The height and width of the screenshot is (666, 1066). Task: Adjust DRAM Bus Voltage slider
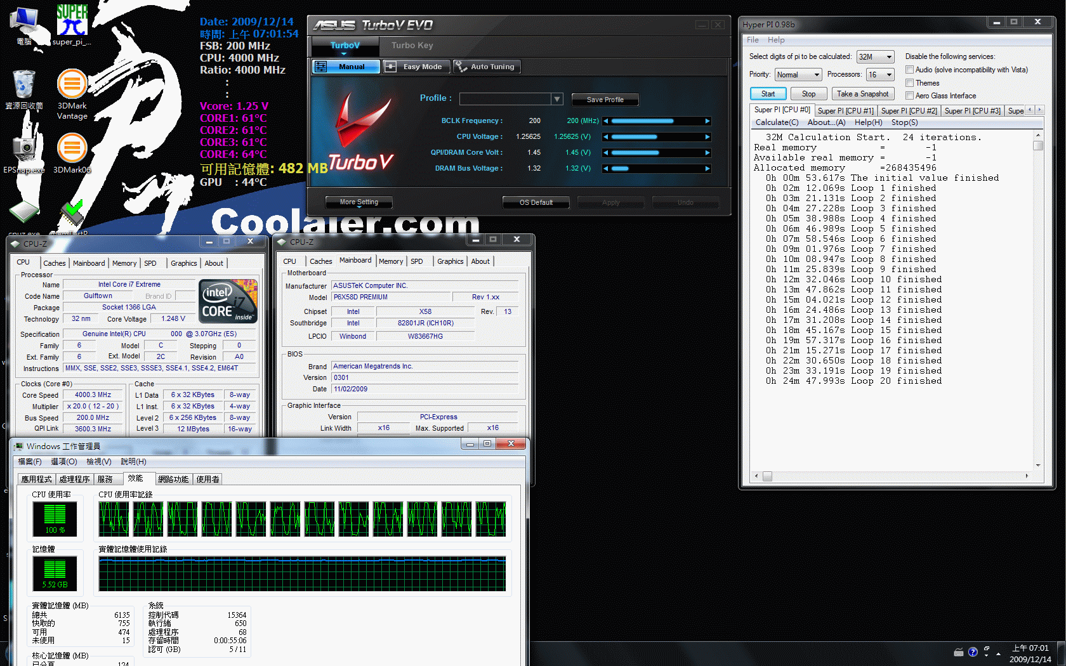(x=657, y=169)
